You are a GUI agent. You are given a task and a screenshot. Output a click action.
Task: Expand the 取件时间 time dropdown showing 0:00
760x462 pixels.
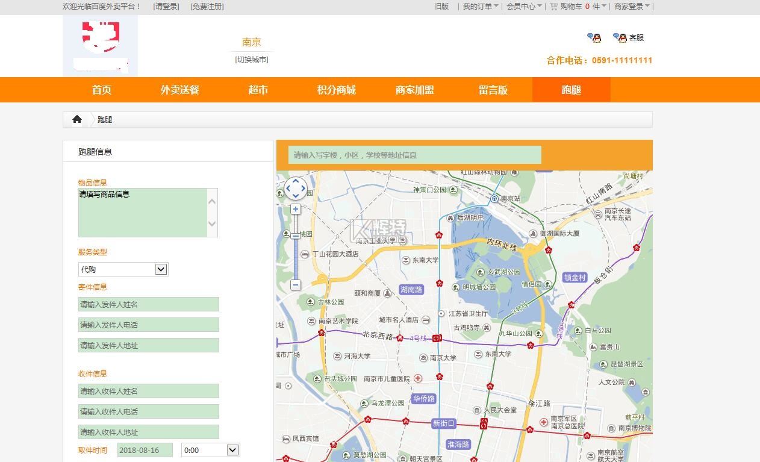[x=210, y=450]
